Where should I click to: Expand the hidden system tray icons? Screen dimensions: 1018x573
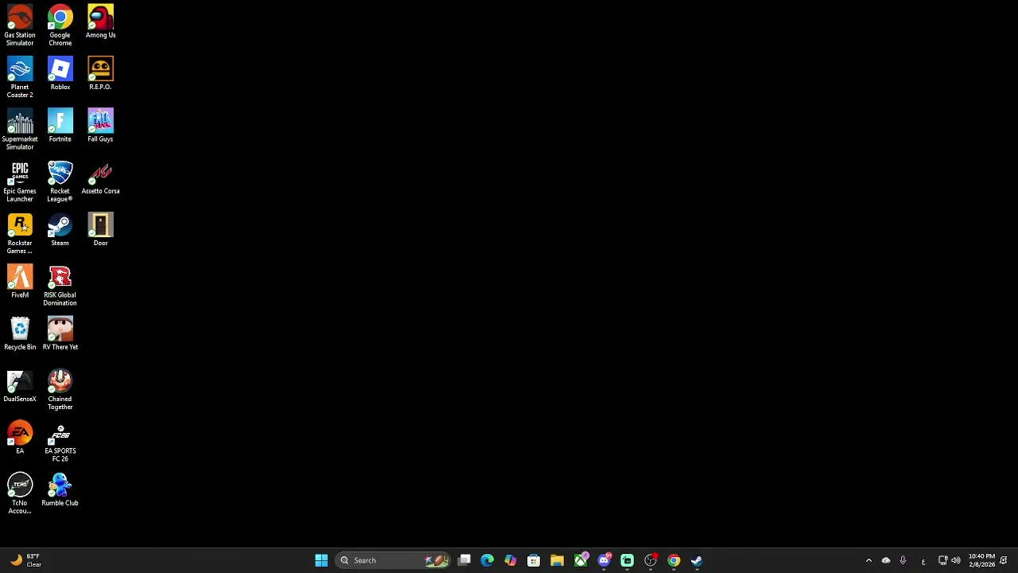(868, 560)
